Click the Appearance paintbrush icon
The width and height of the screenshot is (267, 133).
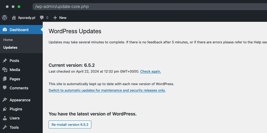(x=5, y=100)
